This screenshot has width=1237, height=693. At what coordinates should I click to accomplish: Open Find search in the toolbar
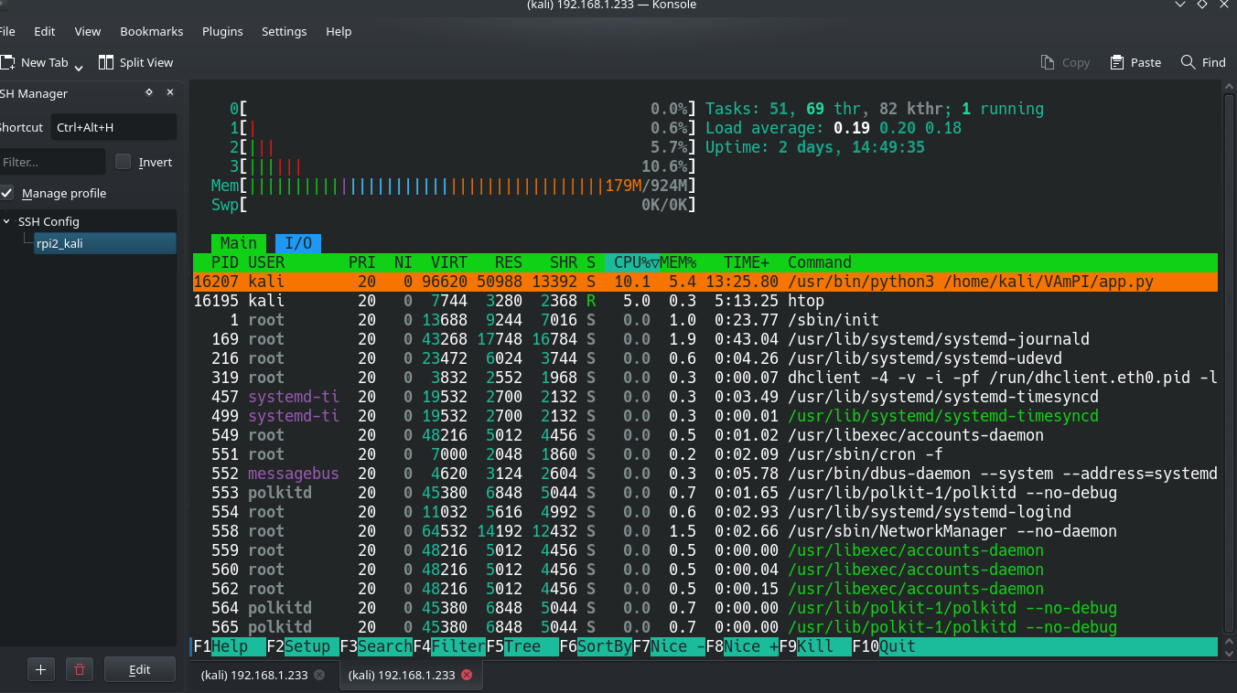pyautogui.click(x=1202, y=63)
